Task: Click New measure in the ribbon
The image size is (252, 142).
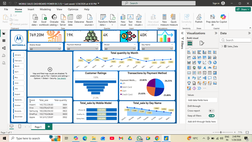Action: (x=164, y=20)
